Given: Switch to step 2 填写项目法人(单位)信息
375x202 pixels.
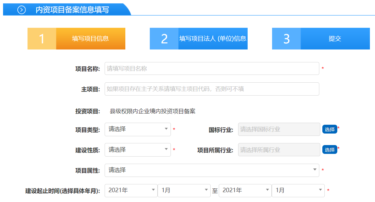Looking at the screenshot, I should 213,39.
